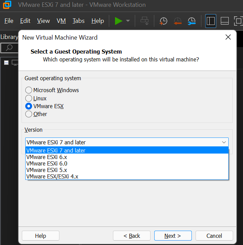The image size is (243, 245).
Task: Click the green Power On play icon
Action: pos(118,21)
